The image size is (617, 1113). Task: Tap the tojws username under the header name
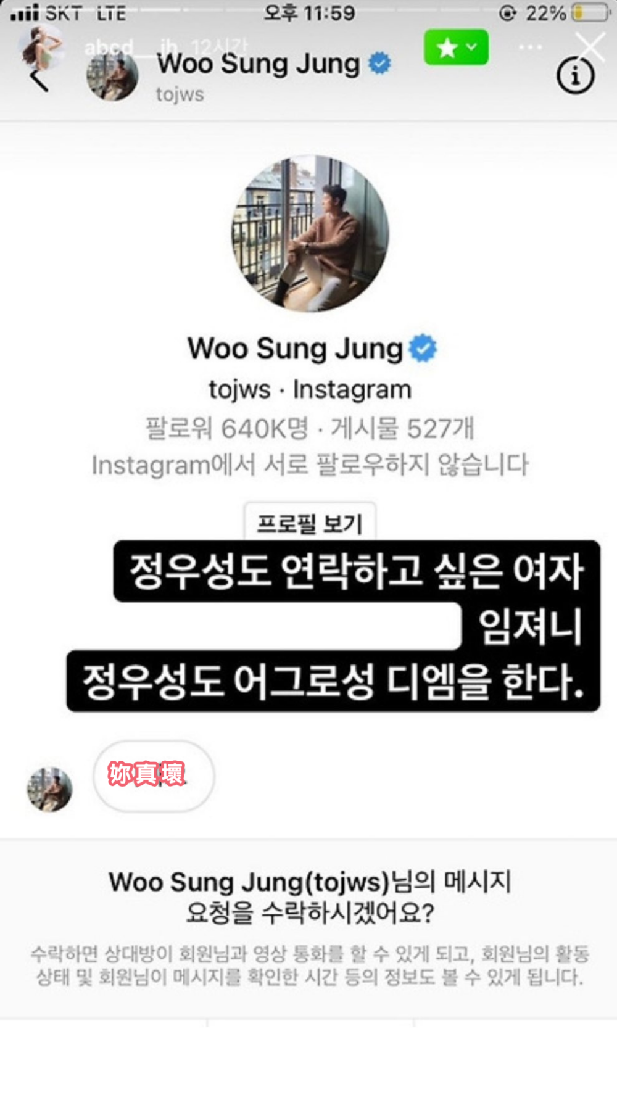click(x=180, y=94)
